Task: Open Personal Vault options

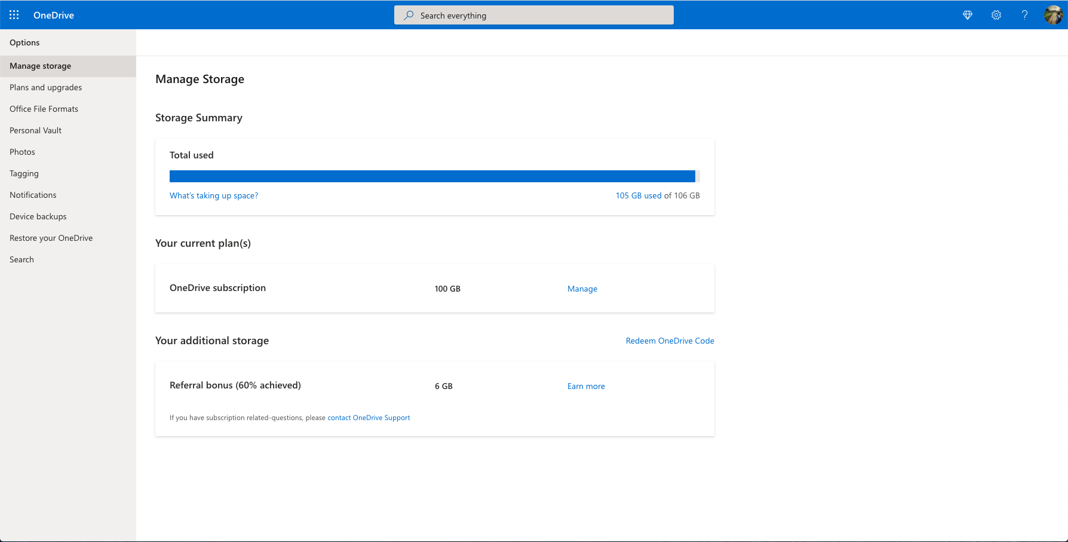Action: [68, 130]
